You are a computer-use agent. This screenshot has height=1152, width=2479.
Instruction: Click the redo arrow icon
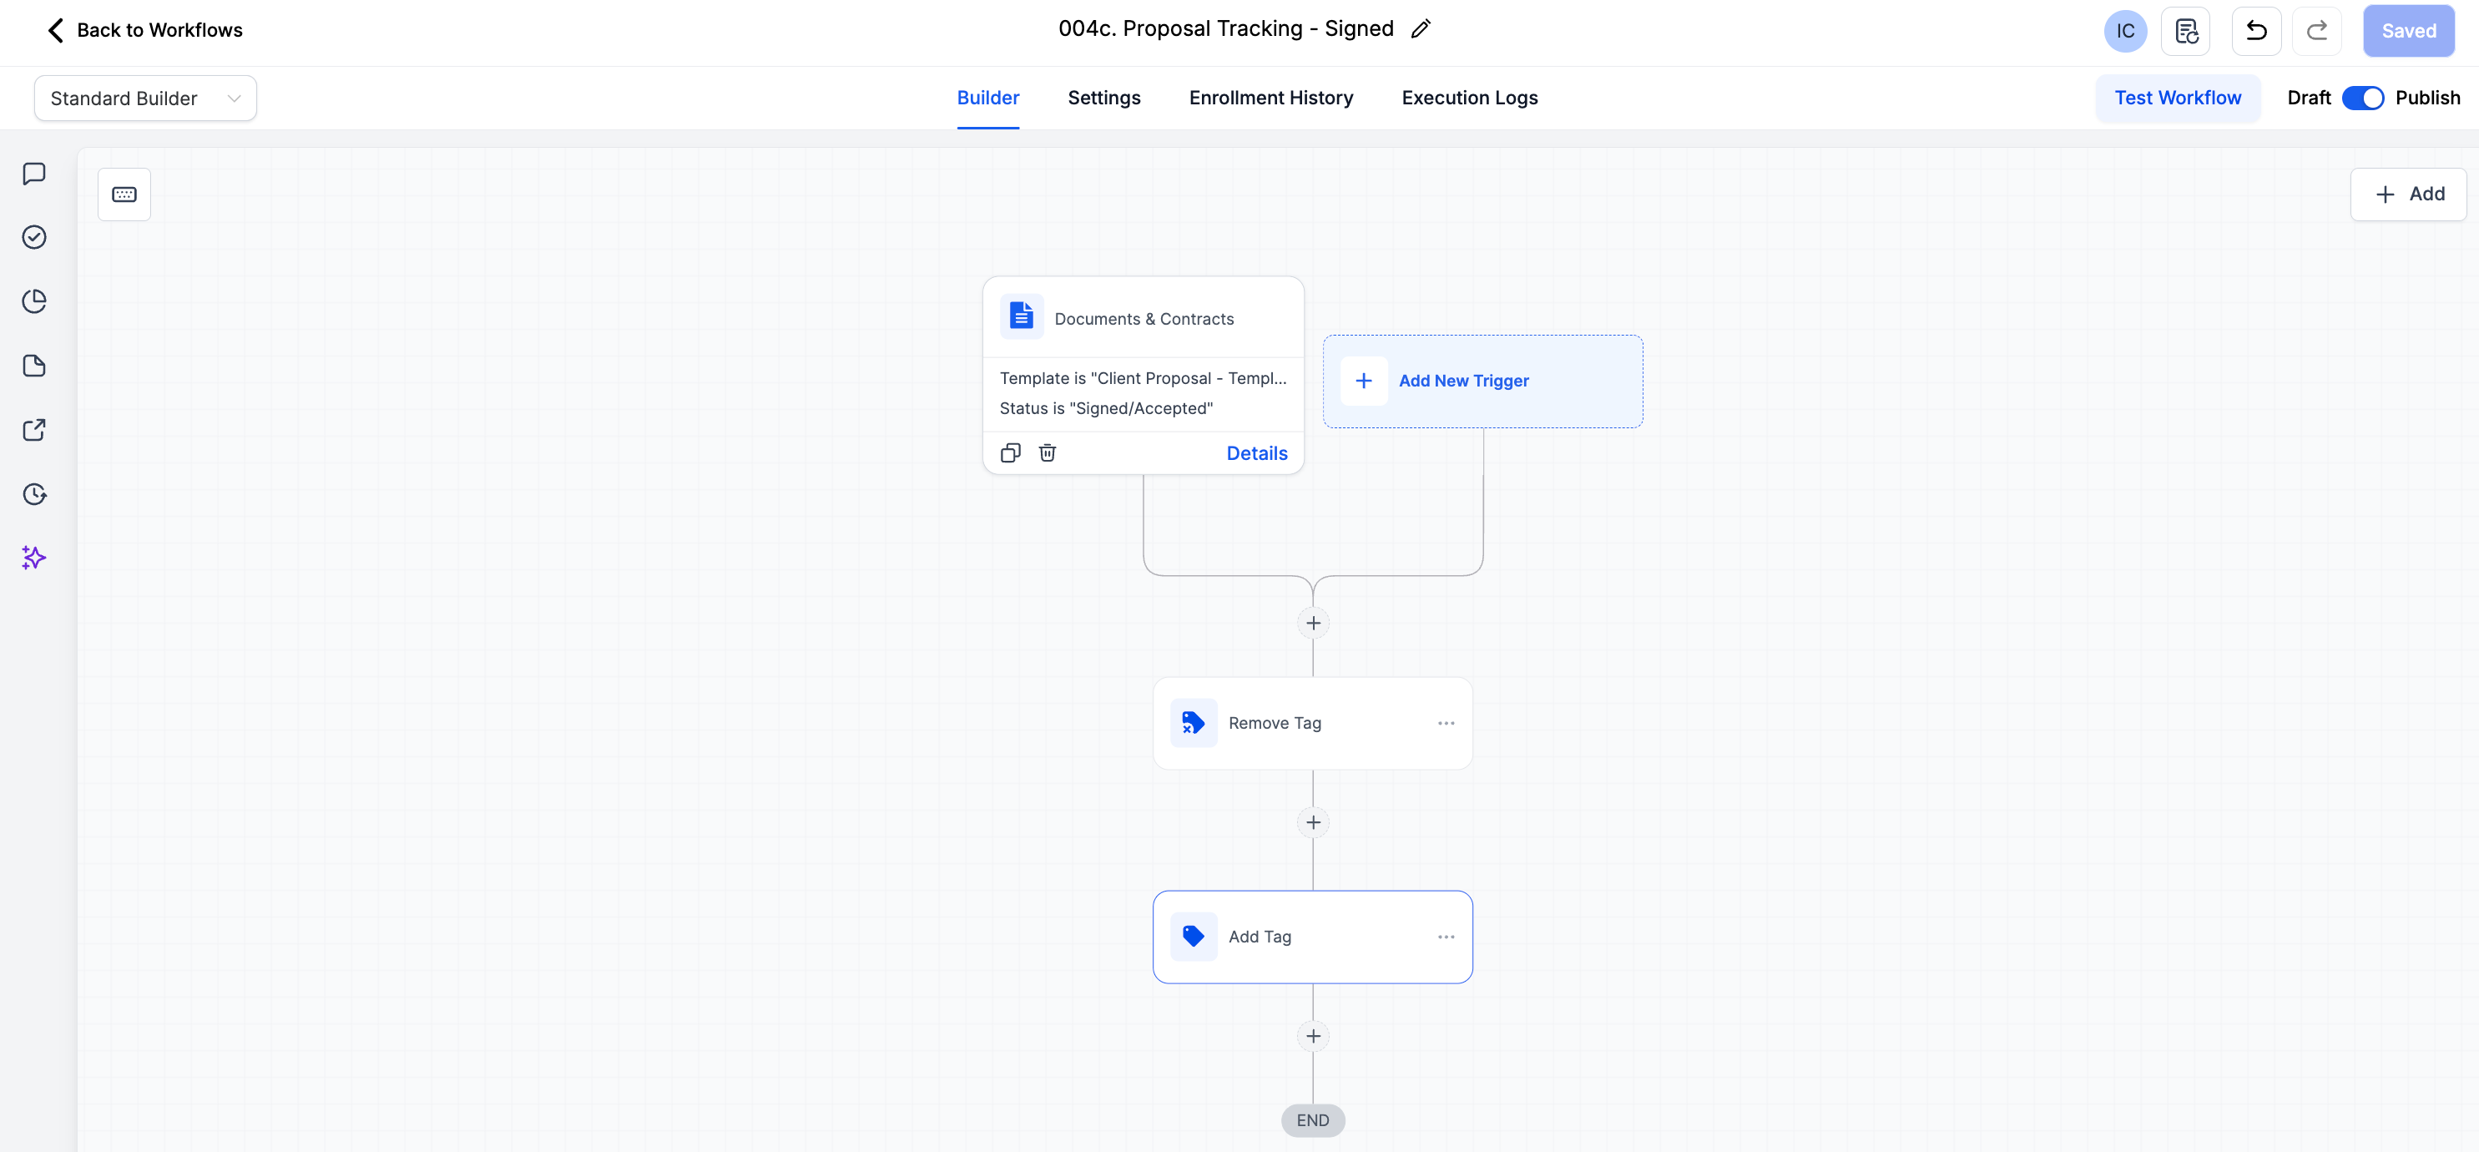point(2316,31)
